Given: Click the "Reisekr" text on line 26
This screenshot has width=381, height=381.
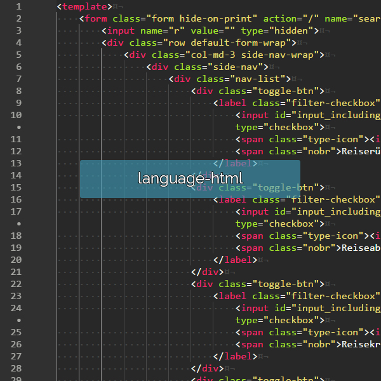Looking at the screenshot, I should tap(361, 344).
